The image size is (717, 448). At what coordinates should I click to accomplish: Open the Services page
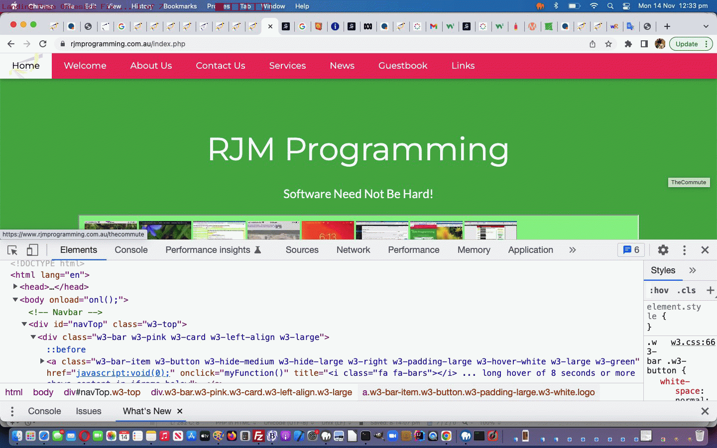point(287,66)
